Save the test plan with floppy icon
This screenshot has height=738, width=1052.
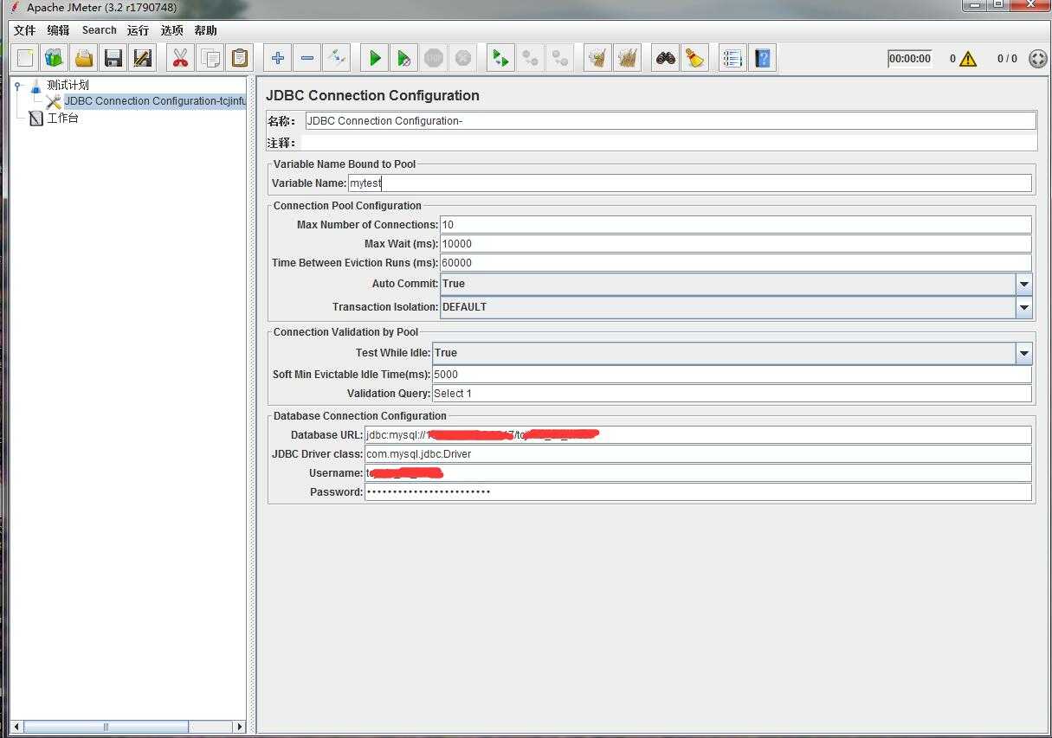point(113,58)
